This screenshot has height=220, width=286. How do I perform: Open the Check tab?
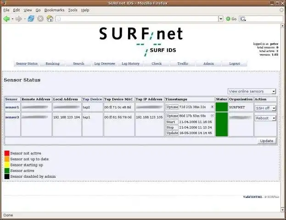pos(157,64)
